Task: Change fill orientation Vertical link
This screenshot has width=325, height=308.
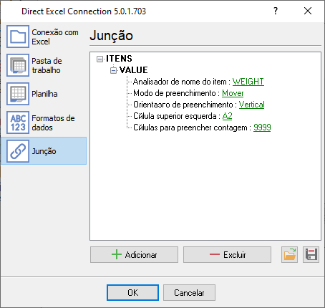Action: click(252, 105)
